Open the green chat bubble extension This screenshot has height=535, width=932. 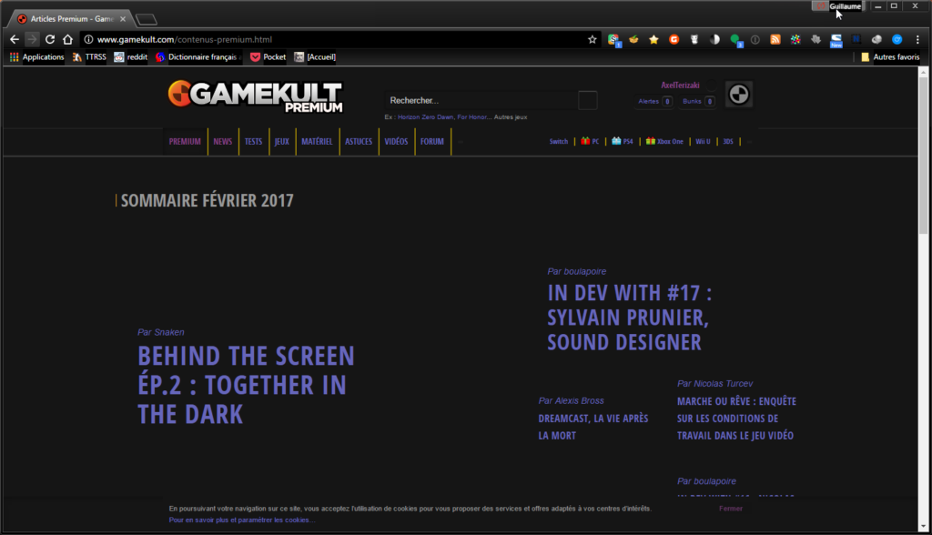pyautogui.click(x=735, y=40)
